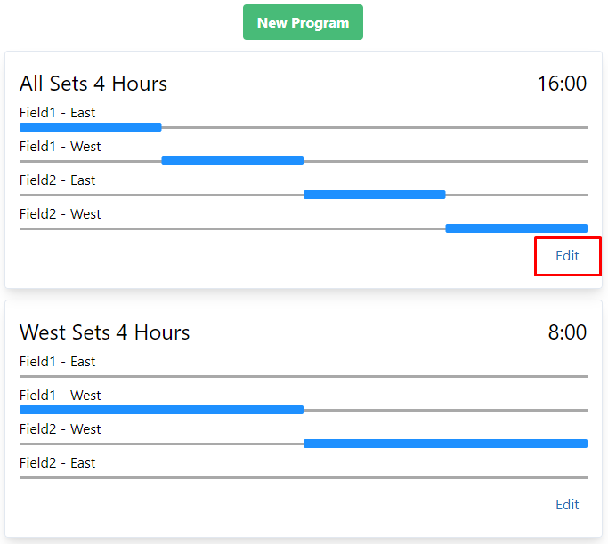Select Field2 - East label in West Sets
This screenshot has width=608, height=544.
(57, 463)
